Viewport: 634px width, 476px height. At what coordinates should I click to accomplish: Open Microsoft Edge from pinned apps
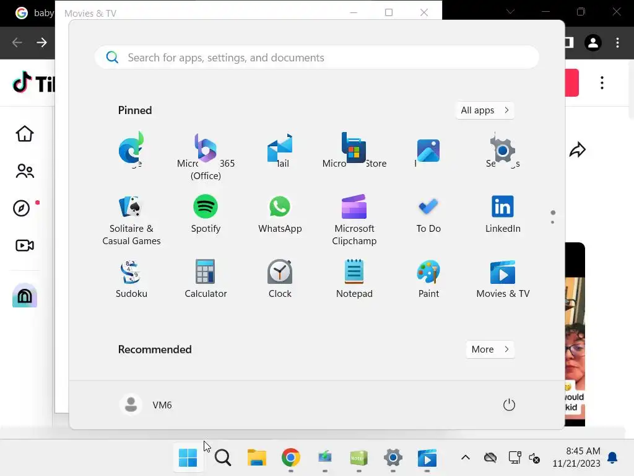131,150
